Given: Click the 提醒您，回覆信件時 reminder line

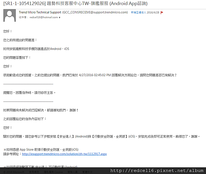Looking at the screenshot, I should 29,93.
